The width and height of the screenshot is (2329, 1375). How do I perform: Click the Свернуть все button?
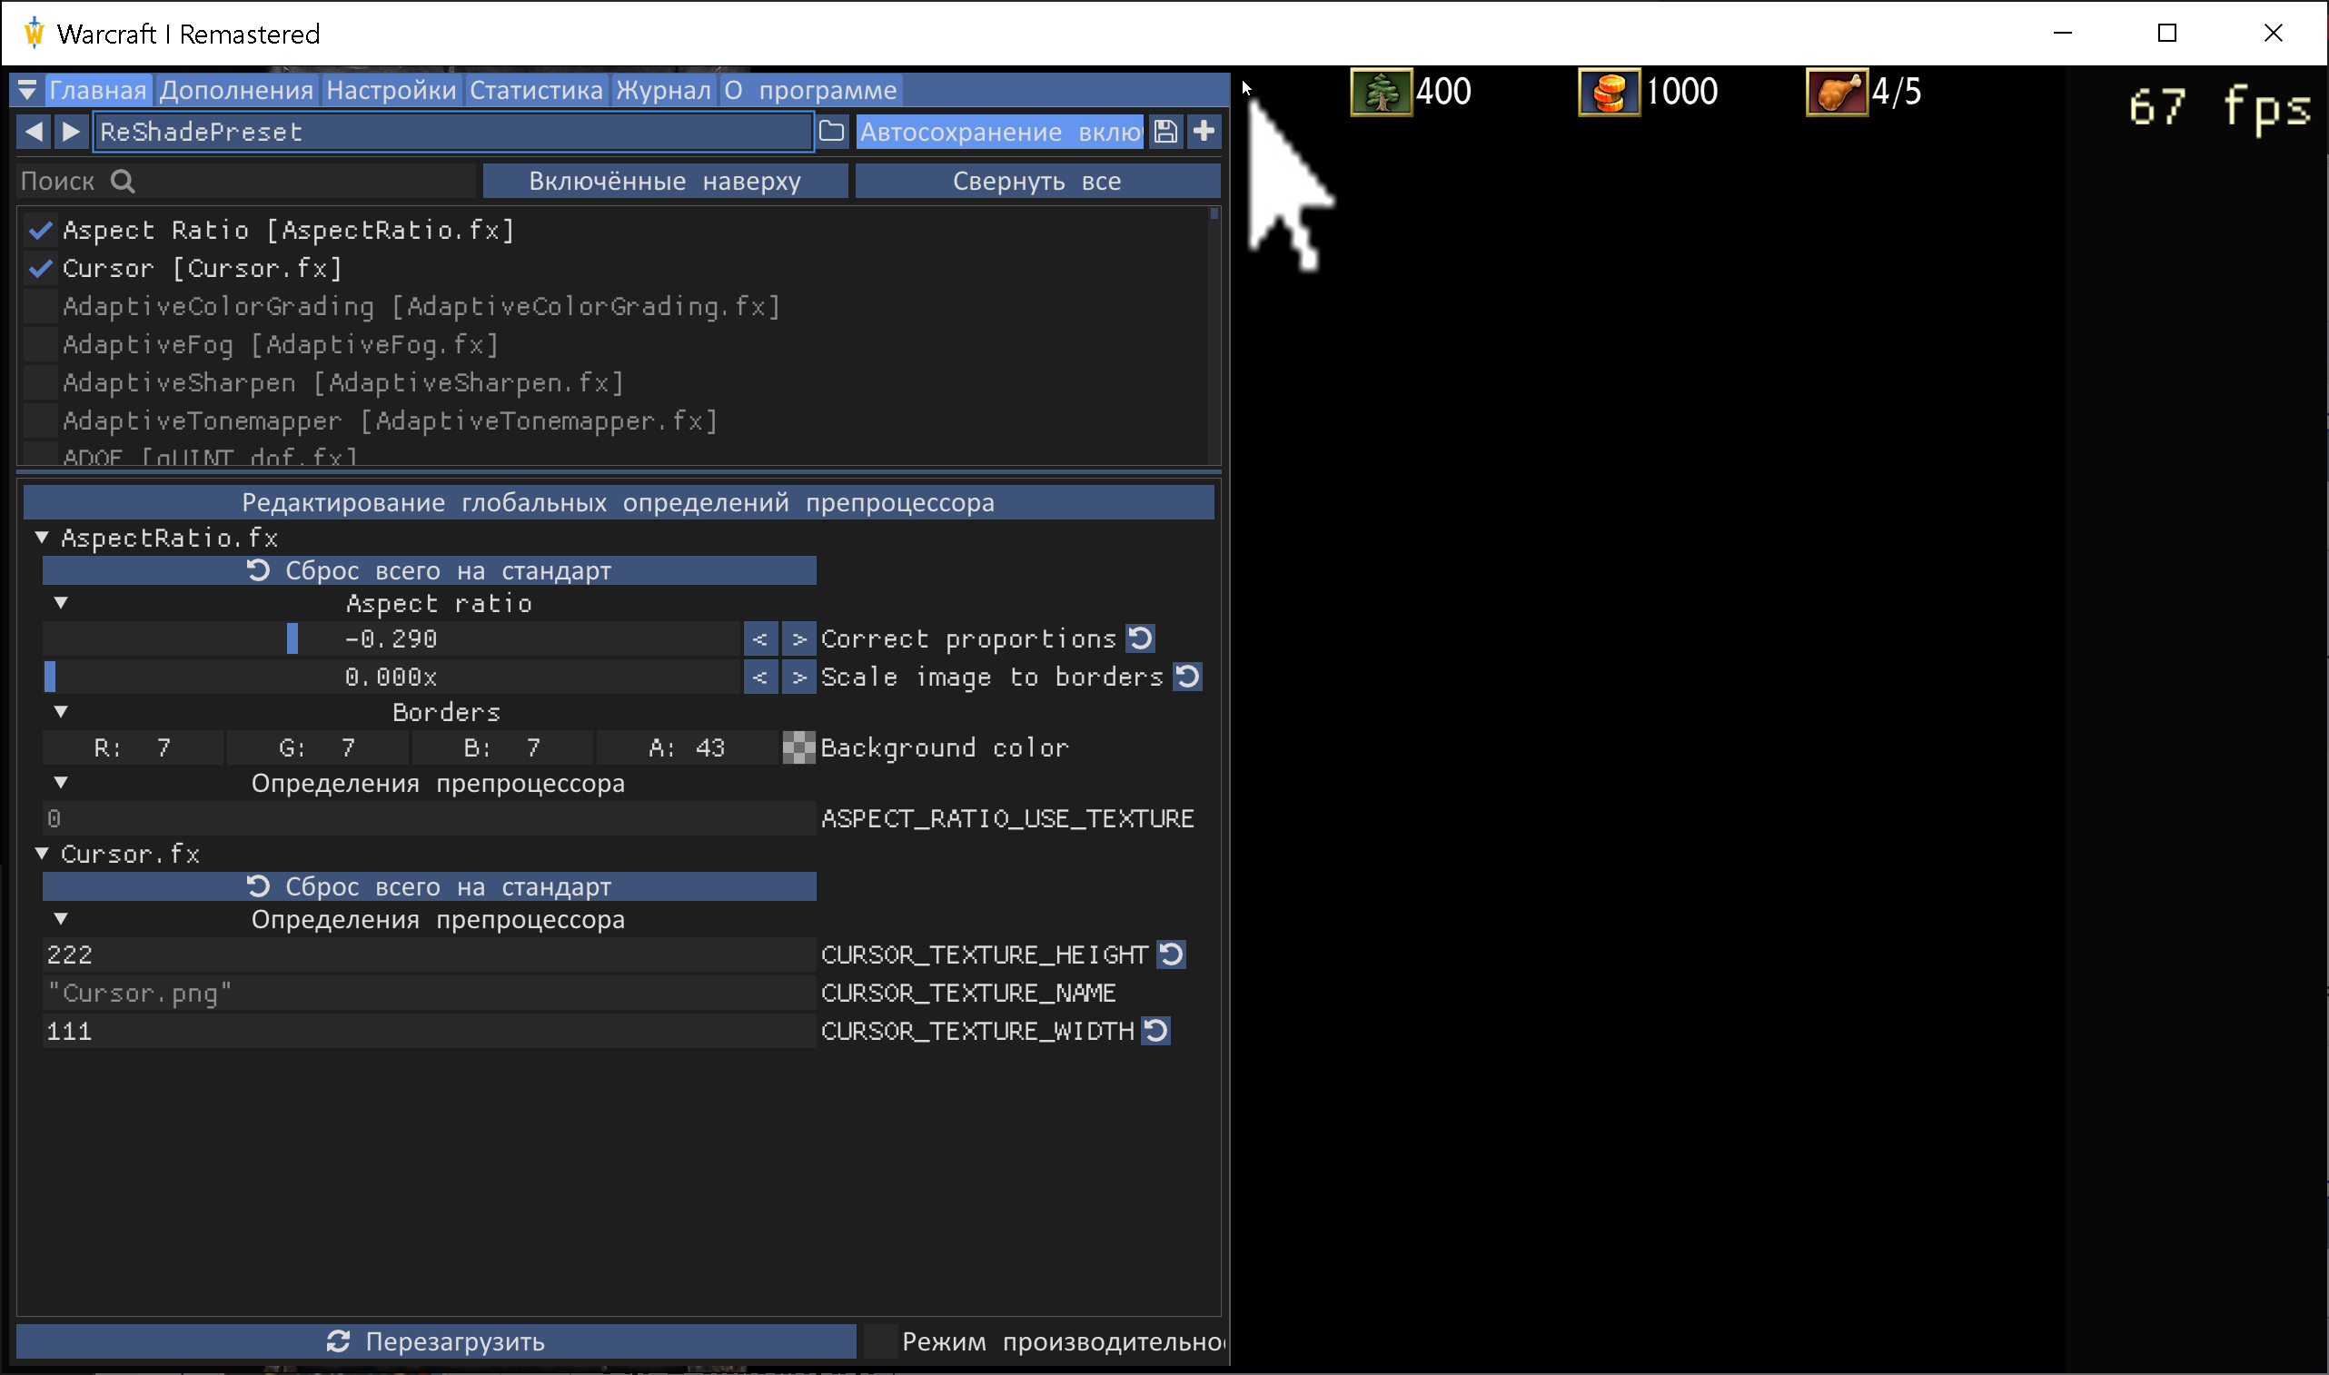pyautogui.click(x=1036, y=181)
